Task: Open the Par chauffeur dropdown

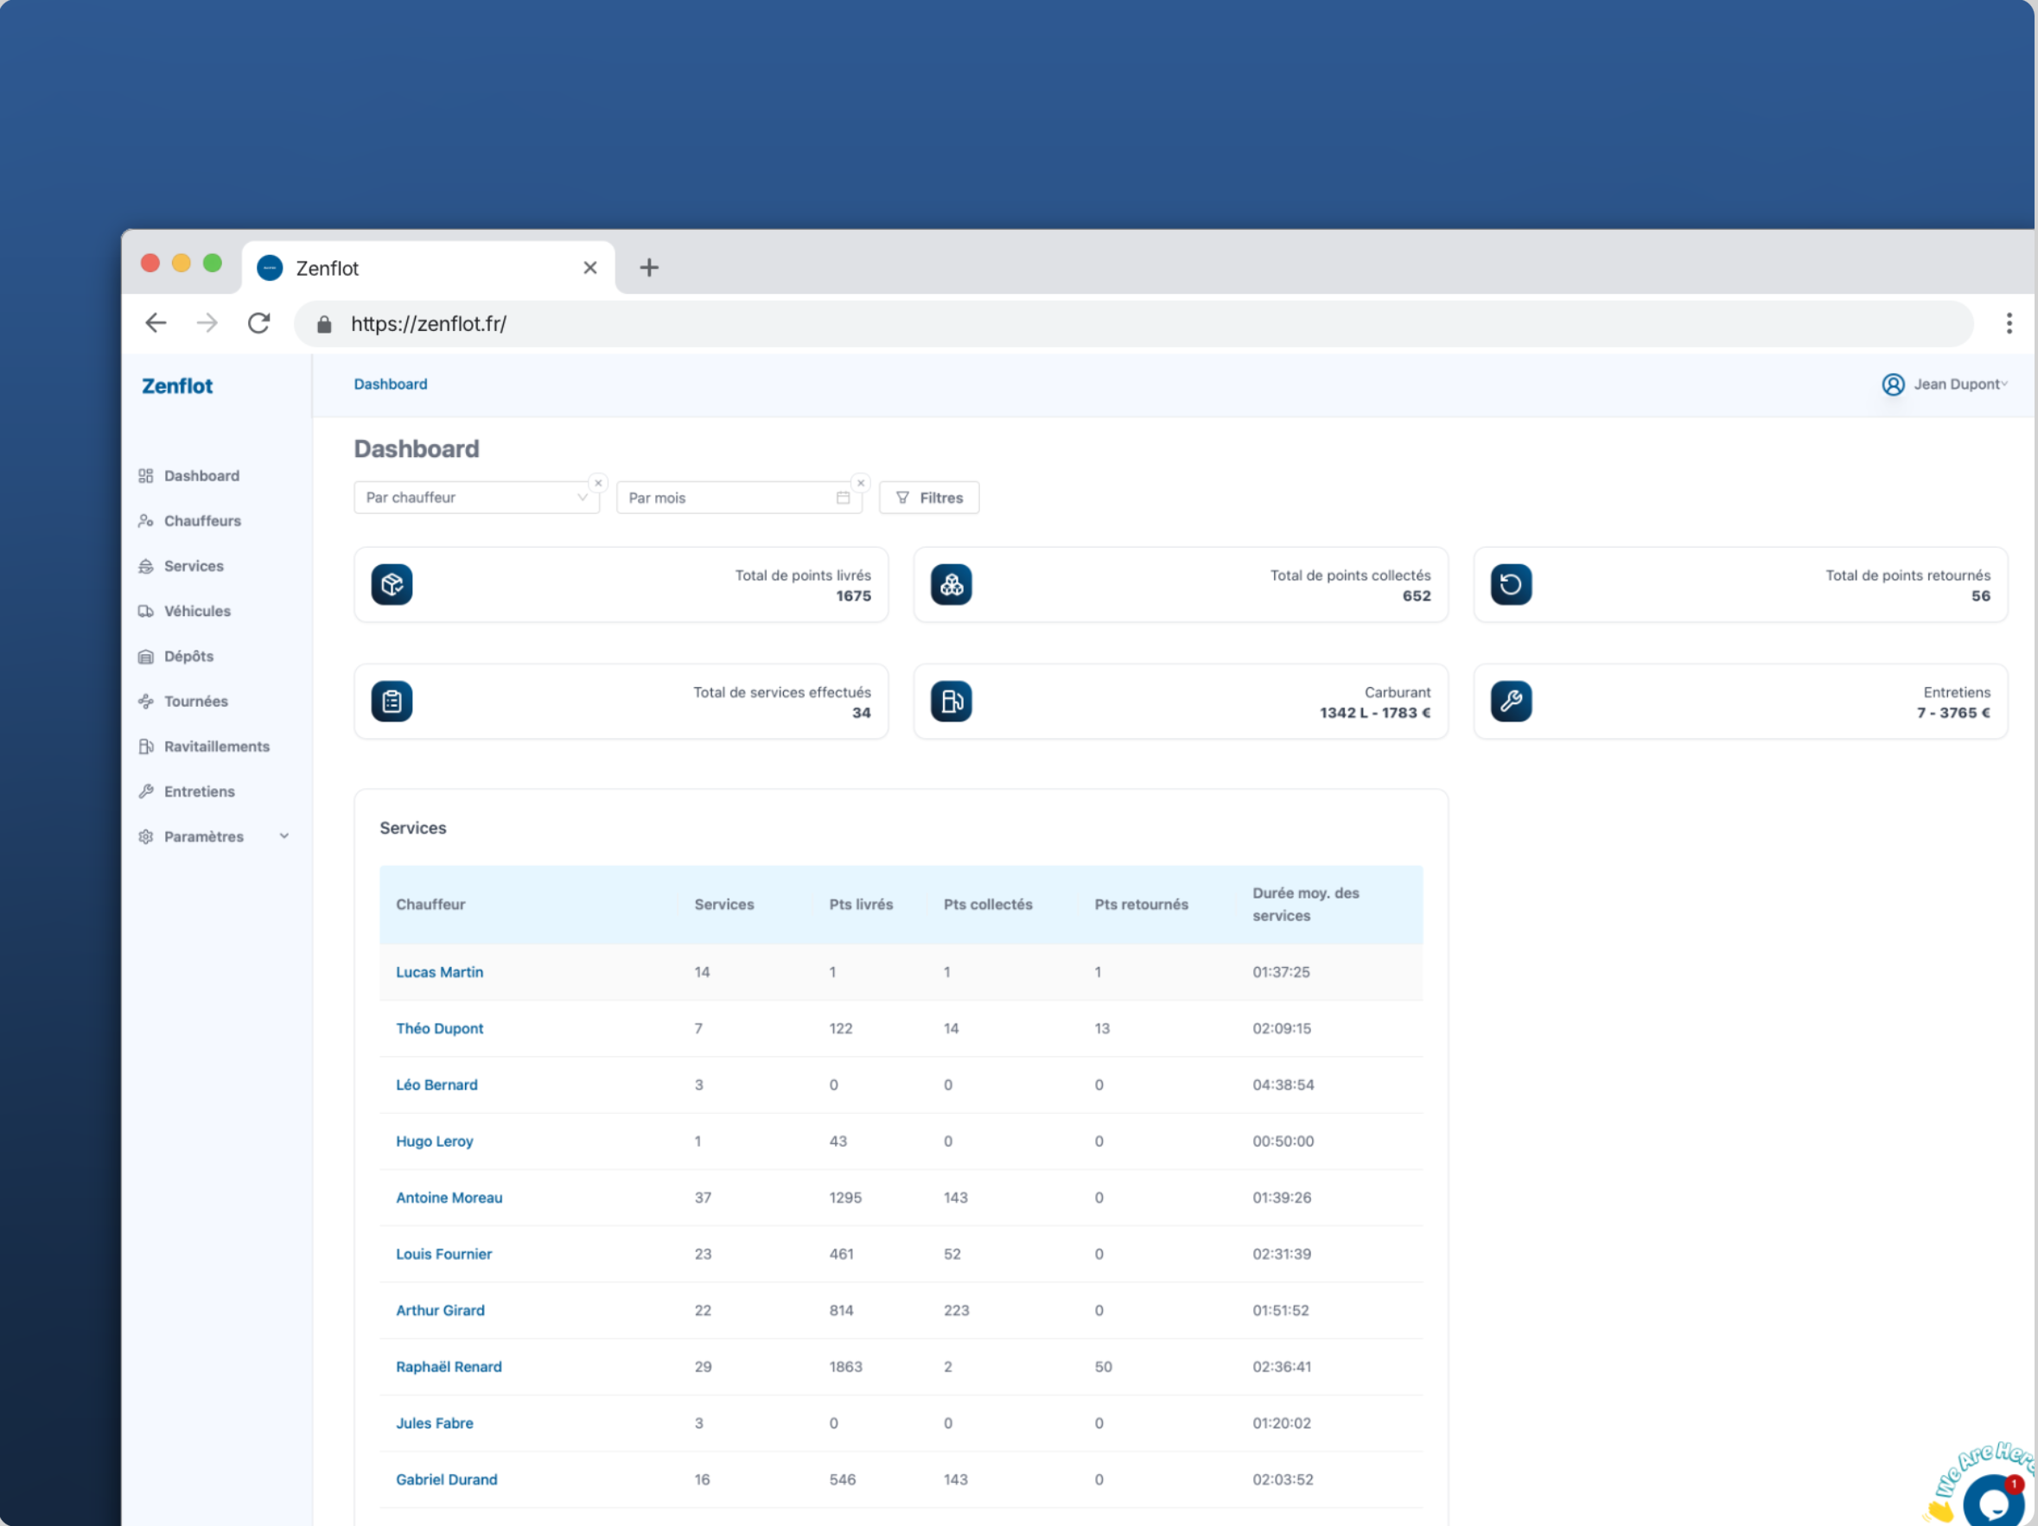Action: coord(476,498)
